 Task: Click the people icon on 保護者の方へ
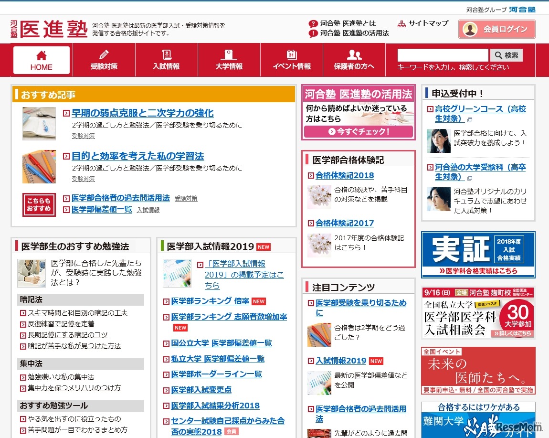click(x=355, y=53)
